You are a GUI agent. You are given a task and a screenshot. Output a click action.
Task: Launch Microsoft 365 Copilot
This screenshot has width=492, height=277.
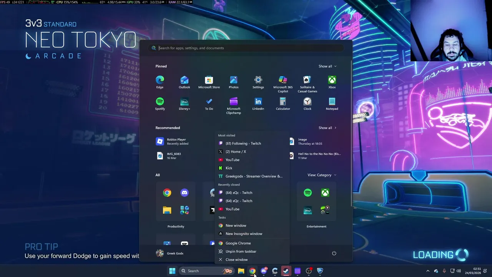click(x=283, y=83)
